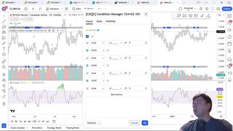The width and height of the screenshot is (233, 131).
Task: Click the Descriptions text area
Action: coord(116,107)
